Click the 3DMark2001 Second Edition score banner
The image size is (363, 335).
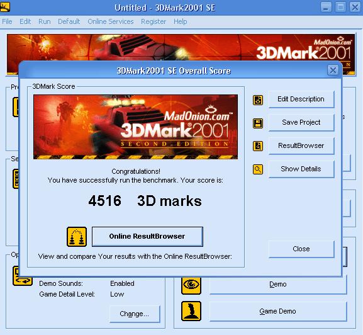pos(135,127)
